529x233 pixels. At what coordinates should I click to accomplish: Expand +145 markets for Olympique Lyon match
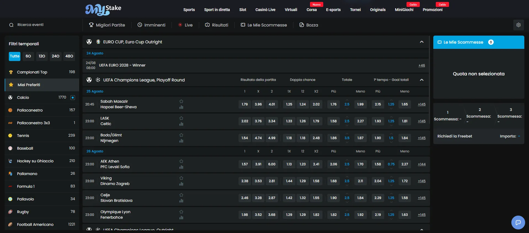(x=422, y=215)
